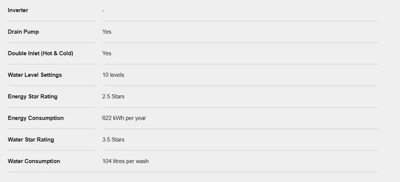Image resolution: width=400 pixels, height=182 pixels.
Task: Select the 2.5 Stars value
Action: pos(113,96)
